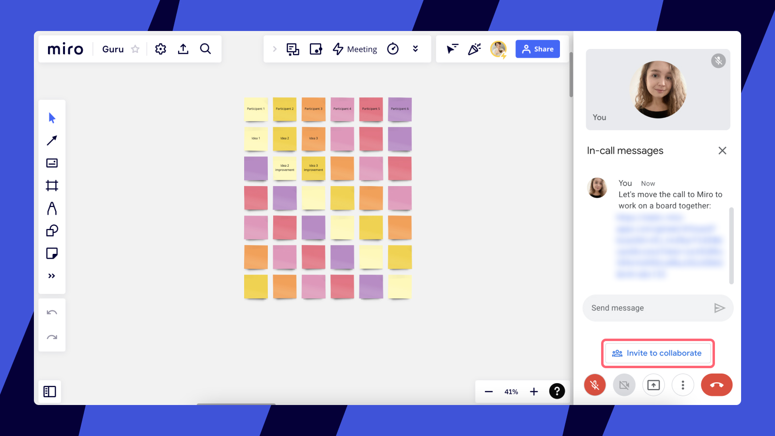Zoom in using the plus control

(534, 391)
